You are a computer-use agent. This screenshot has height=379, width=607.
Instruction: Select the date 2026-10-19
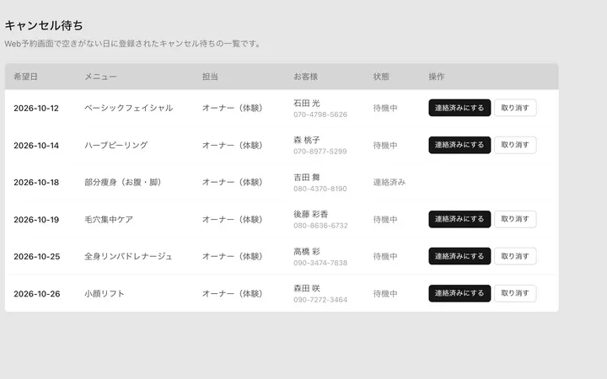(x=36, y=220)
